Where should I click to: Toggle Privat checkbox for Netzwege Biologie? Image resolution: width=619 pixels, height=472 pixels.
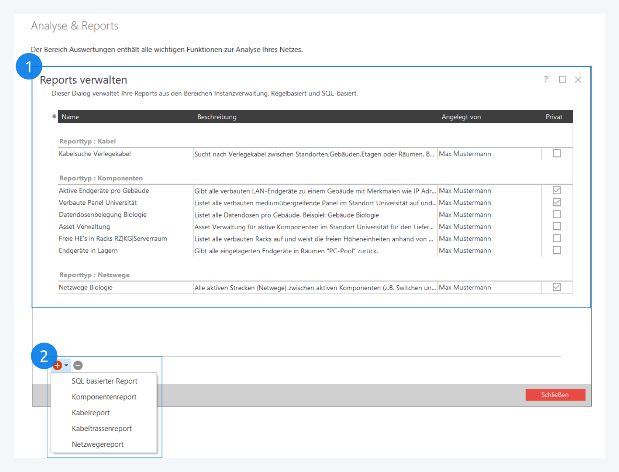click(557, 287)
